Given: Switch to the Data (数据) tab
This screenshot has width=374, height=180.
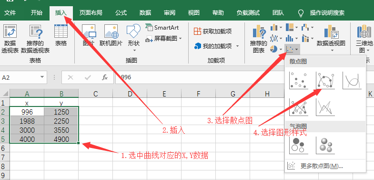Looking at the screenshot, I should (x=145, y=13).
